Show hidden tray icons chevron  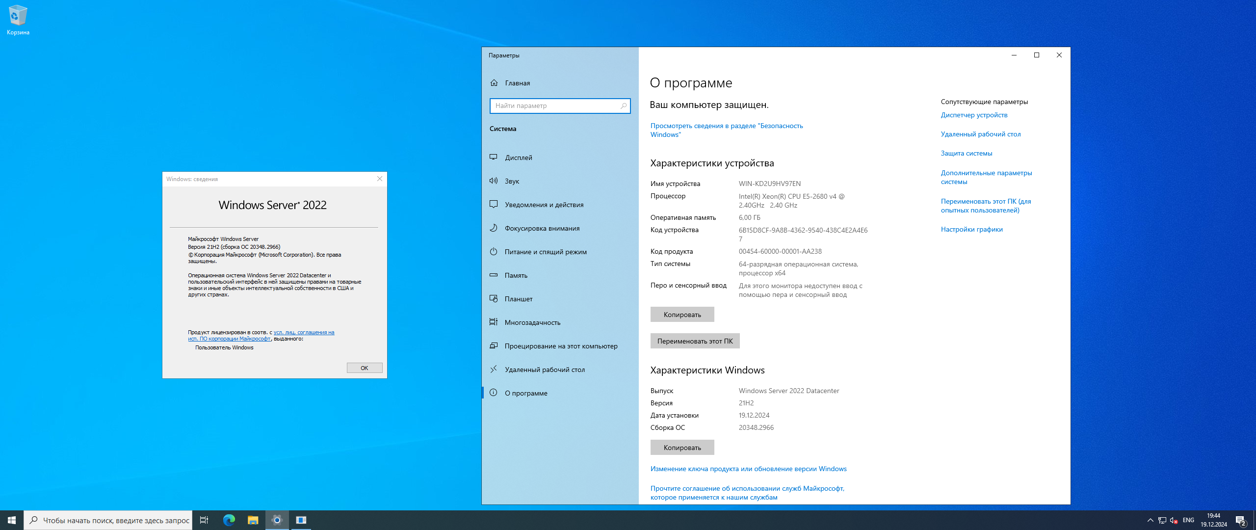(x=1150, y=520)
